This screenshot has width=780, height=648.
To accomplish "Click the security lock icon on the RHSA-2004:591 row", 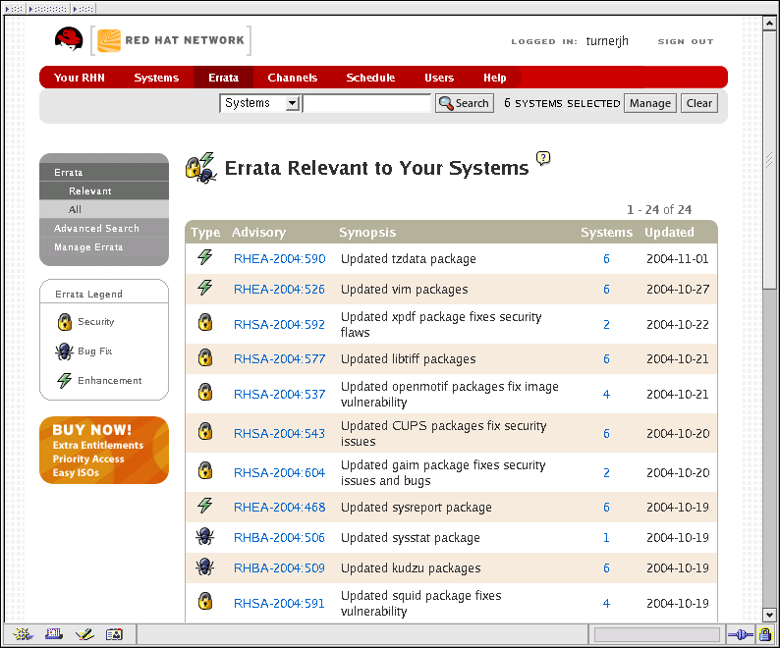I will pos(205,602).
